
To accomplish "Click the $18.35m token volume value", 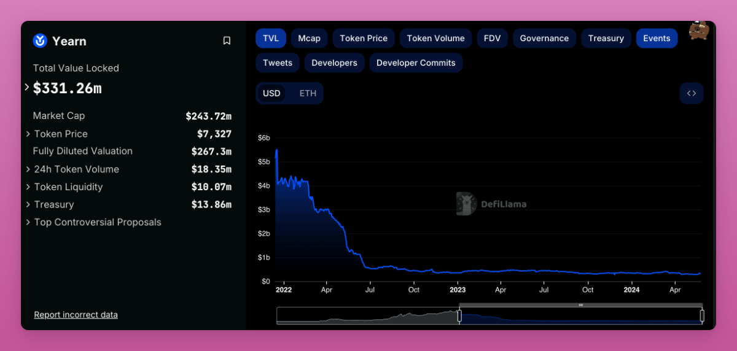I will (211, 169).
